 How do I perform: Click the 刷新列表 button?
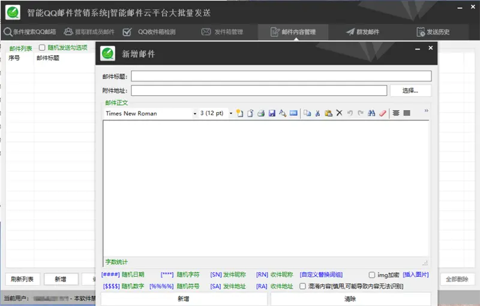22,279
